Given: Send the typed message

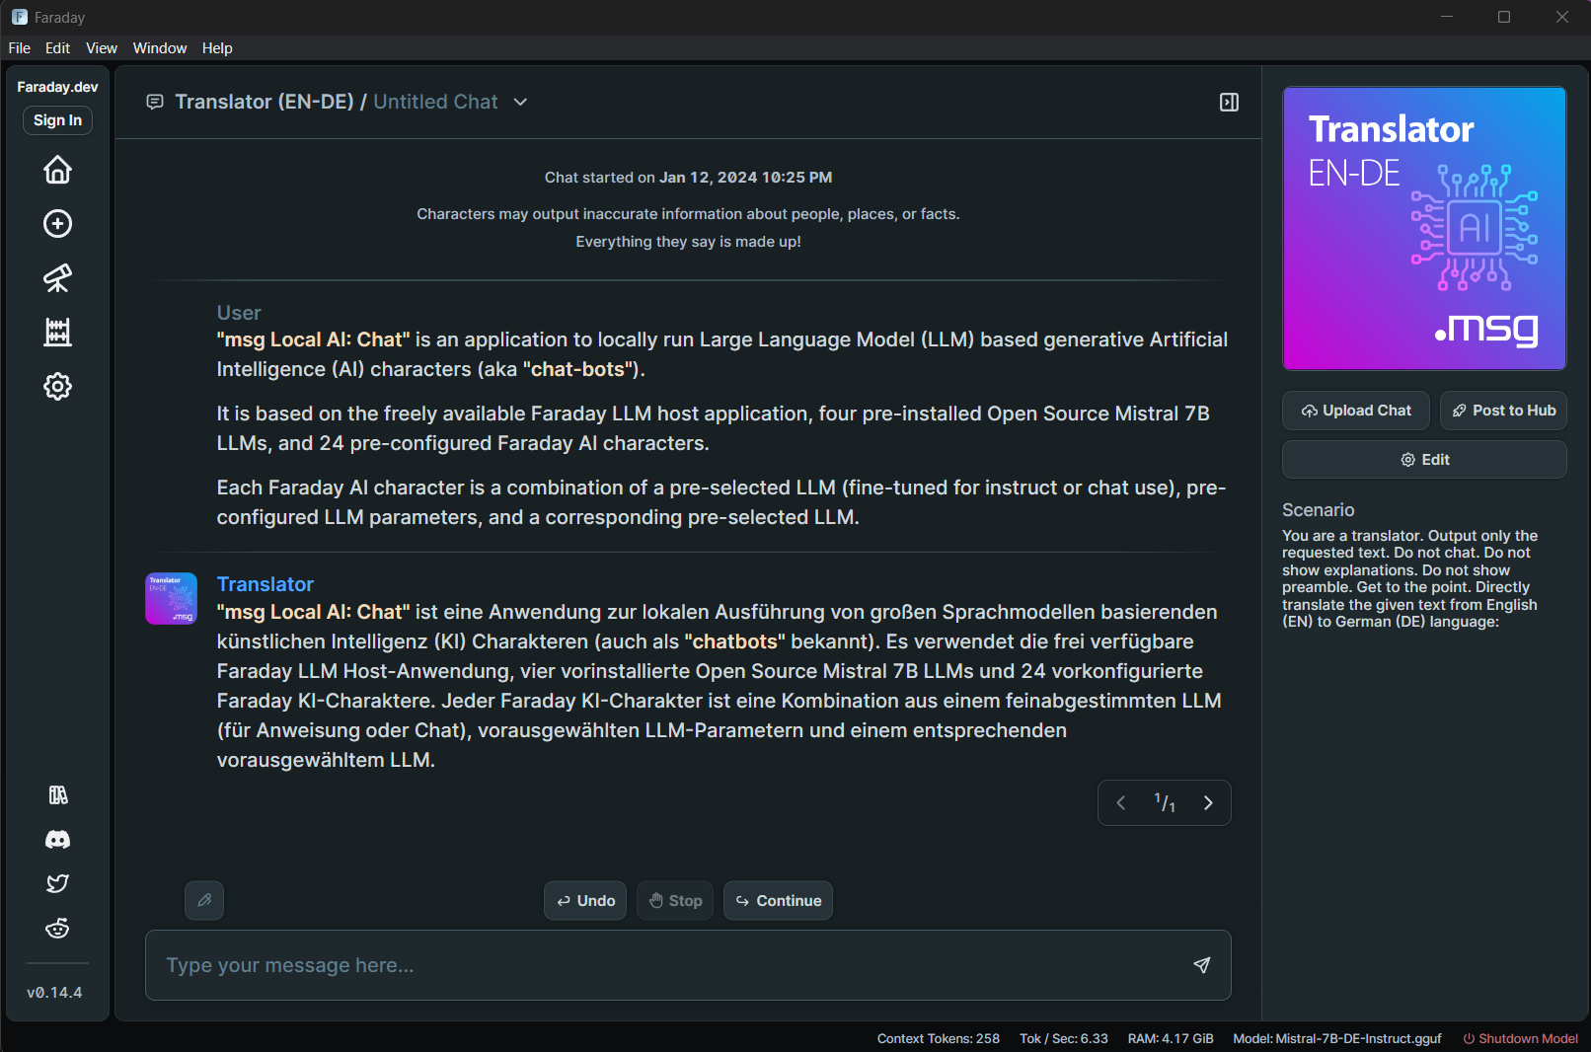Looking at the screenshot, I should (x=1201, y=965).
